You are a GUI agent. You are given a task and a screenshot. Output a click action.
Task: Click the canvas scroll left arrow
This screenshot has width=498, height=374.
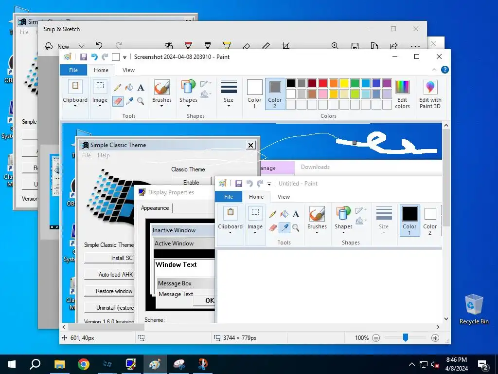pos(64,327)
